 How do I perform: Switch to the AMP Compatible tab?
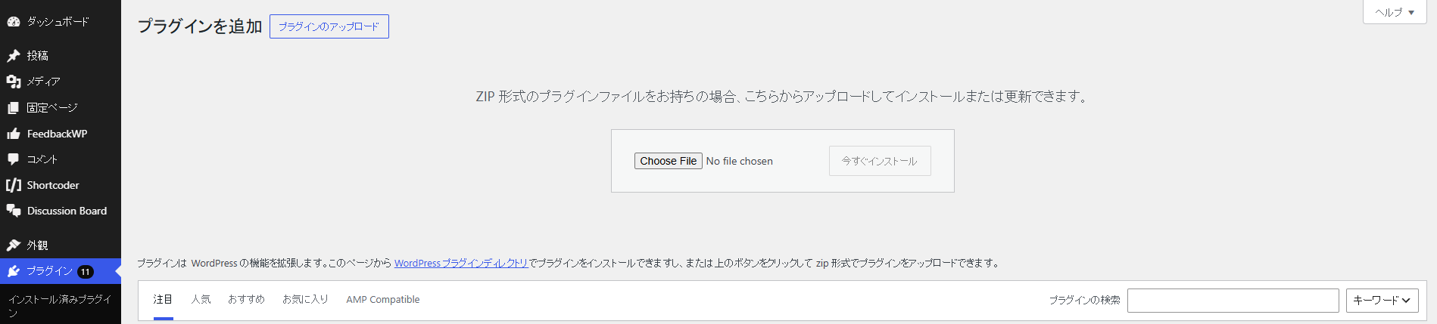pos(383,300)
